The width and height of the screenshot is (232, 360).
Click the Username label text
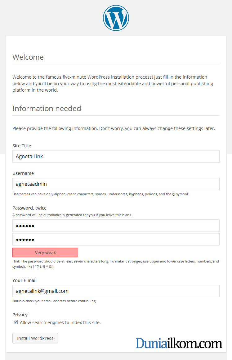coord(23,173)
